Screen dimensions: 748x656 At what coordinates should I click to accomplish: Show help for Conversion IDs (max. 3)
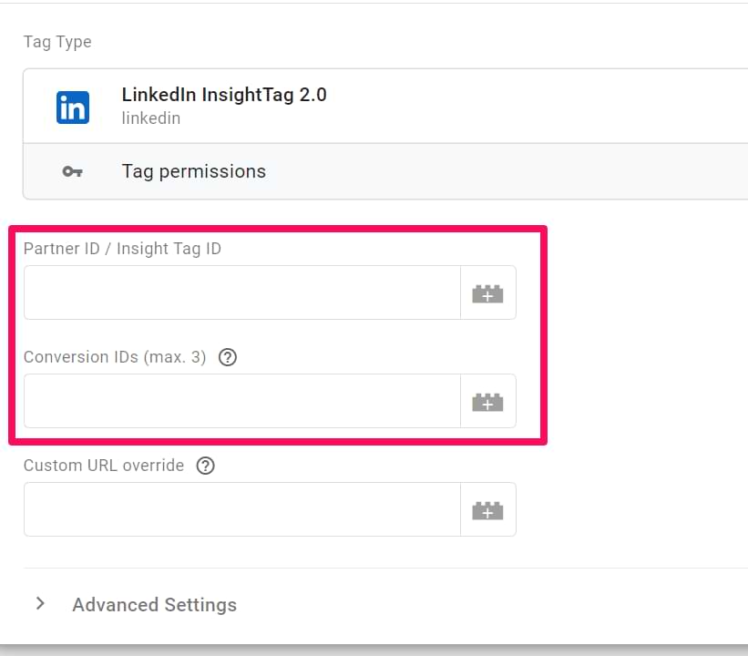[228, 357]
